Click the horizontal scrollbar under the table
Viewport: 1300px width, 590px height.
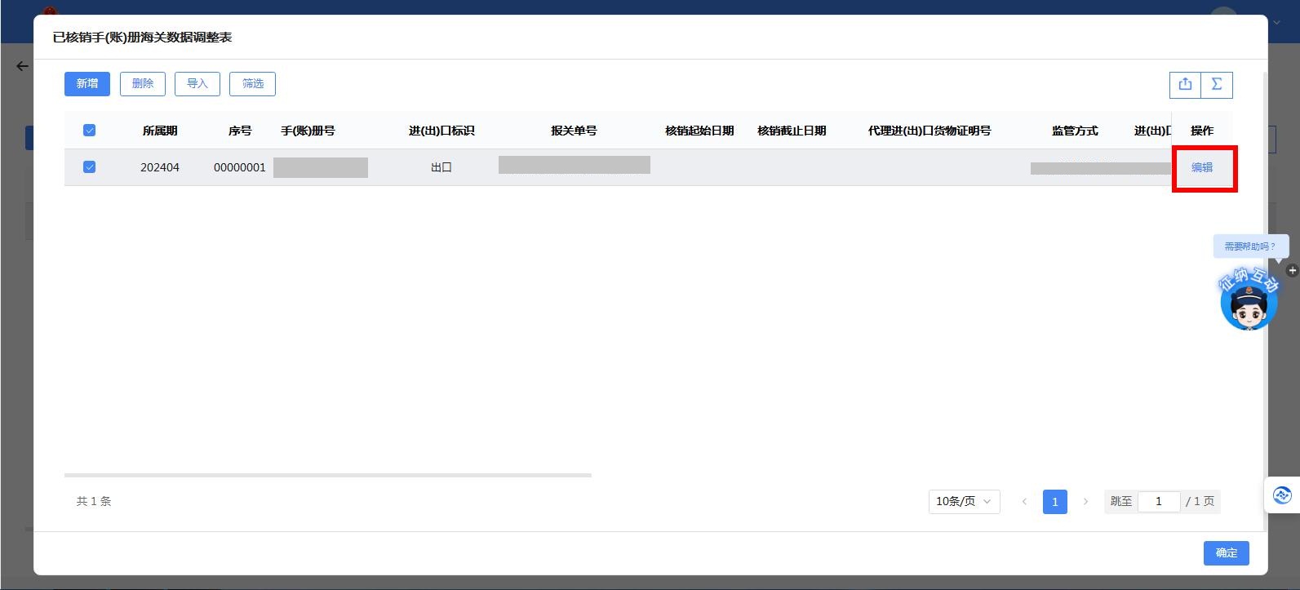(327, 475)
